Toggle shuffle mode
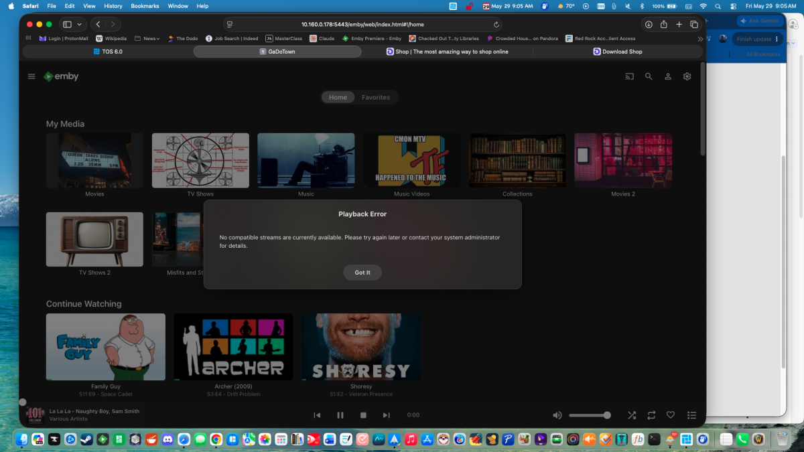 pyautogui.click(x=632, y=415)
